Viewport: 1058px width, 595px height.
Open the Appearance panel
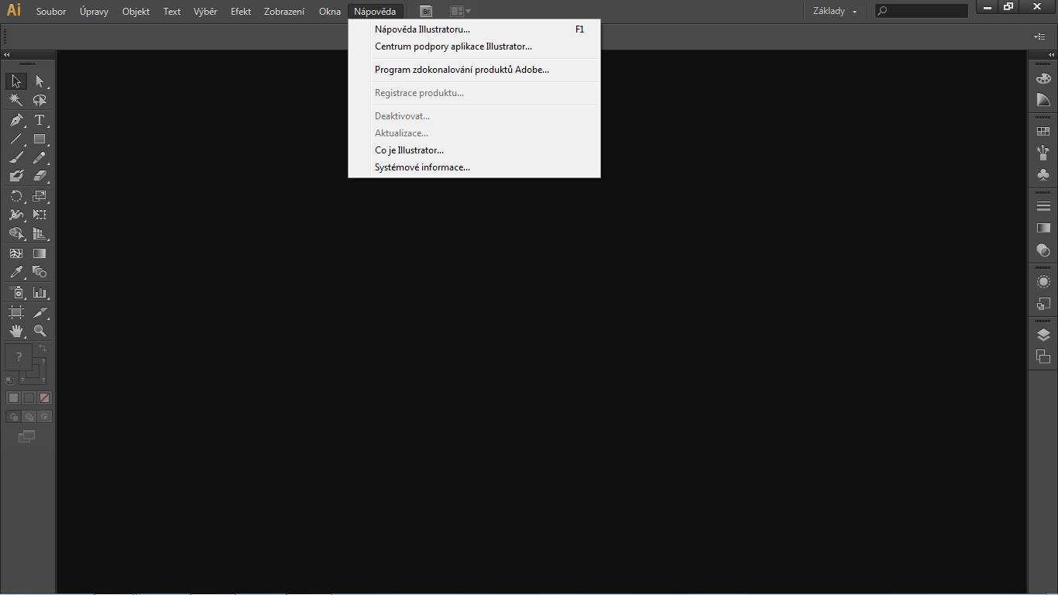point(1043,282)
